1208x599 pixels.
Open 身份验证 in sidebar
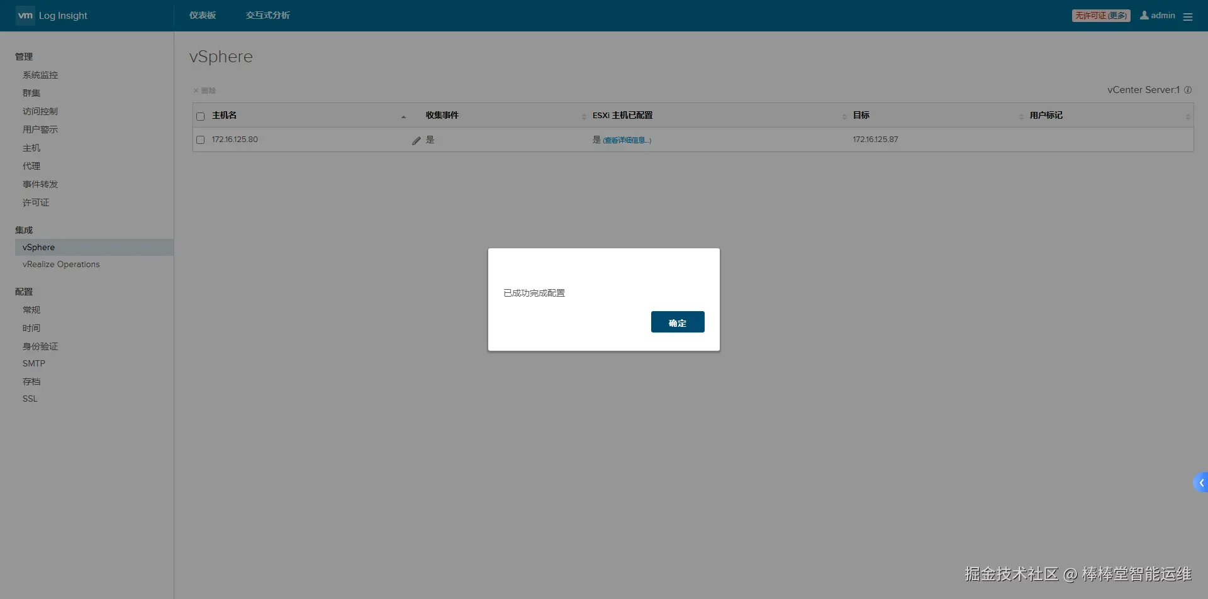pyautogui.click(x=40, y=346)
